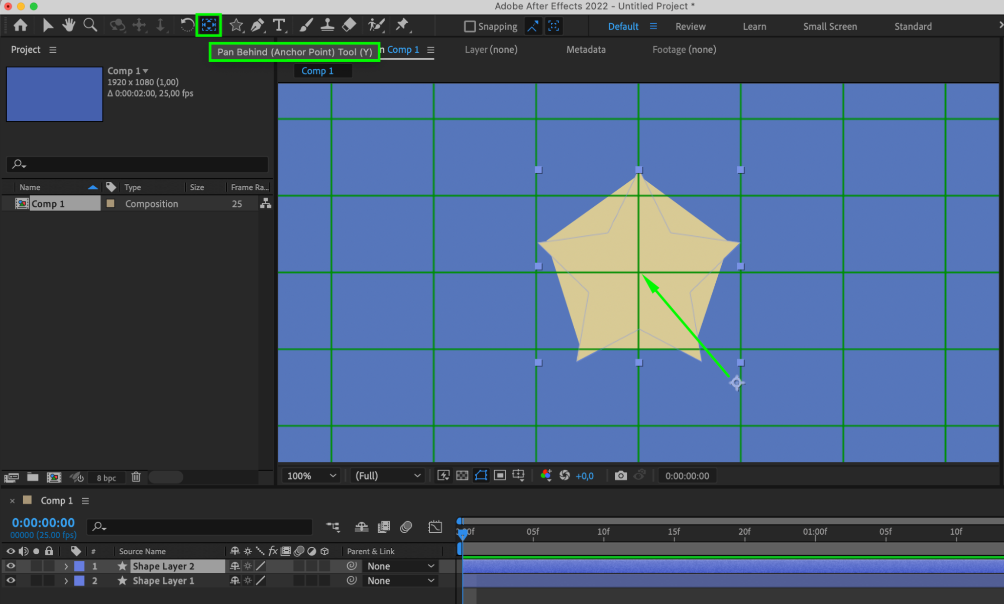Viewport: 1004px width, 604px height.
Task: Activate the Puppet Pin tool
Action: (402, 25)
